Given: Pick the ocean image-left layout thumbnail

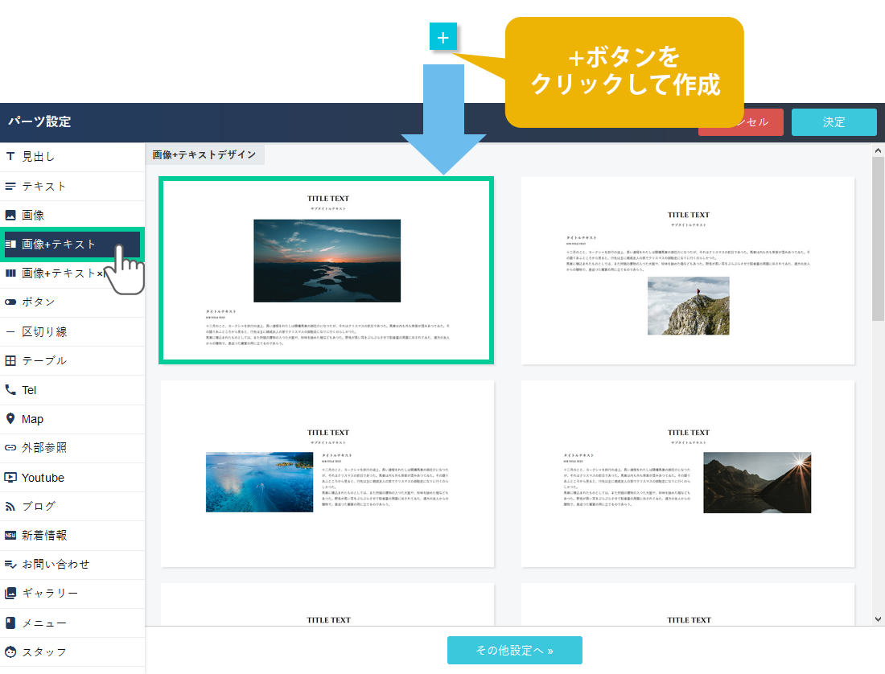Looking at the screenshot, I should pos(327,474).
